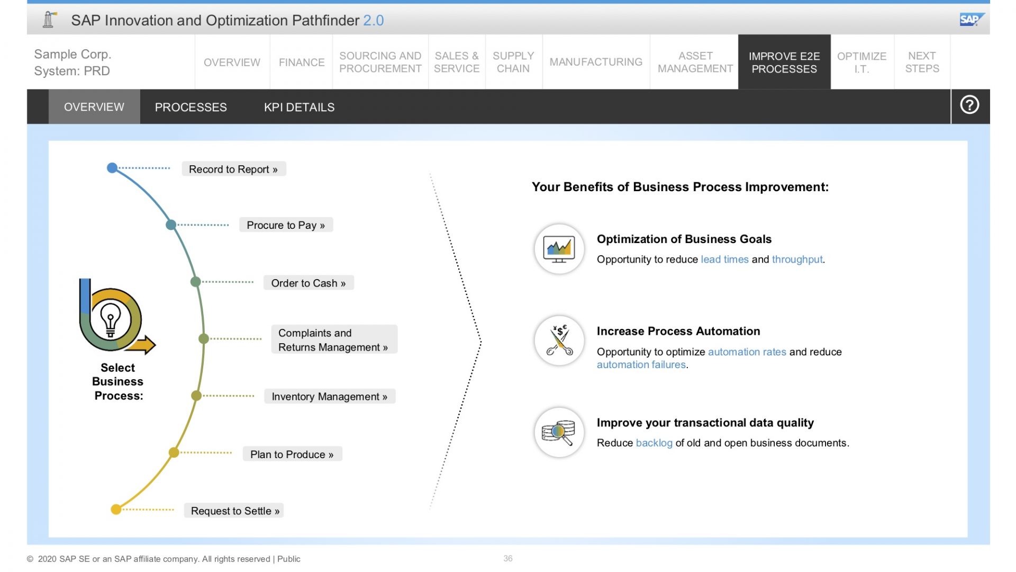
Task: Expand the Complaints and Returns Management process
Action: 334,339
